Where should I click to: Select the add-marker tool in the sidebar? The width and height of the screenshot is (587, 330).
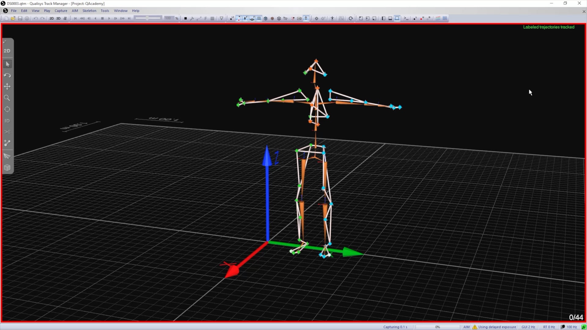tap(7, 143)
